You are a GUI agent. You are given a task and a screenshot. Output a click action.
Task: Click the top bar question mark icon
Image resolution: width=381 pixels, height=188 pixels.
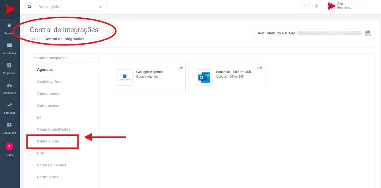click(305, 6)
